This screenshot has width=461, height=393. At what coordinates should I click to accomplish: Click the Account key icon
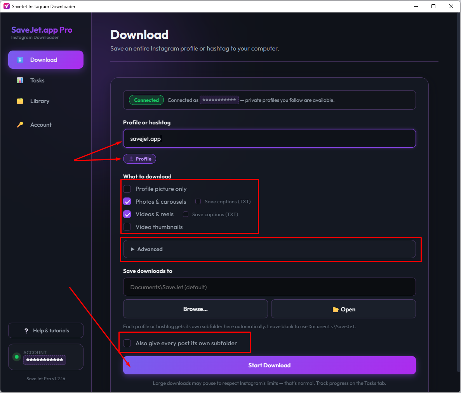coord(20,124)
